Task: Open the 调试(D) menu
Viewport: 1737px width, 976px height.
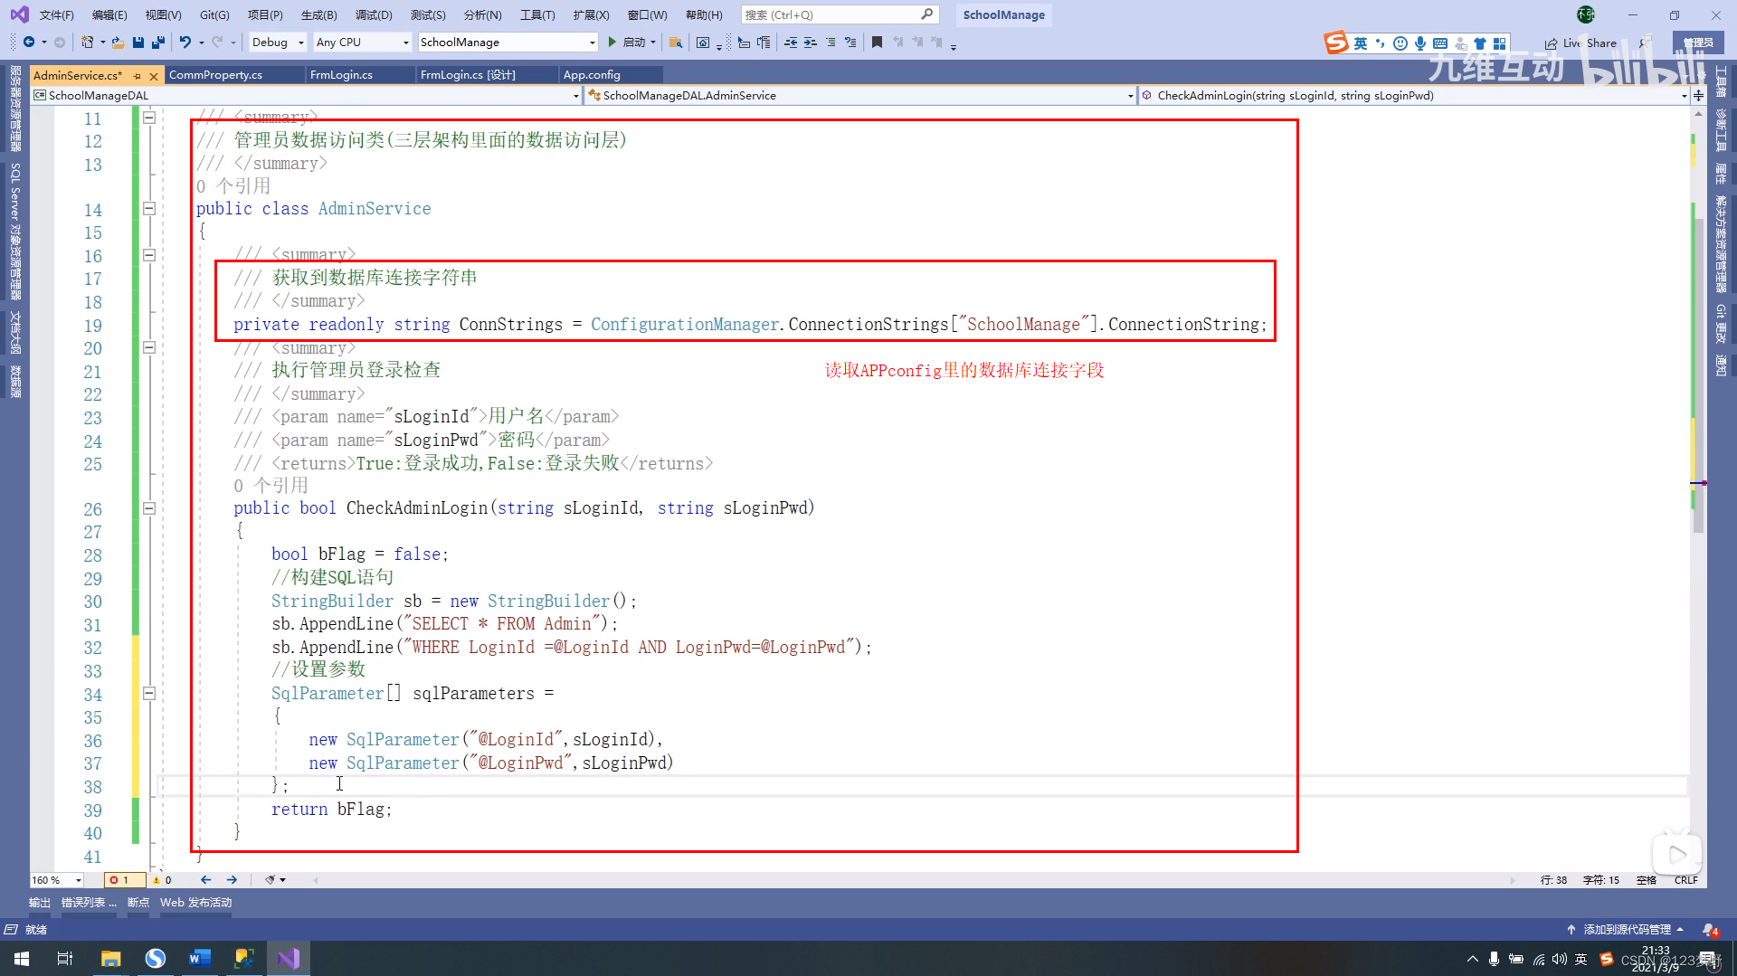Action: (x=374, y=14)
